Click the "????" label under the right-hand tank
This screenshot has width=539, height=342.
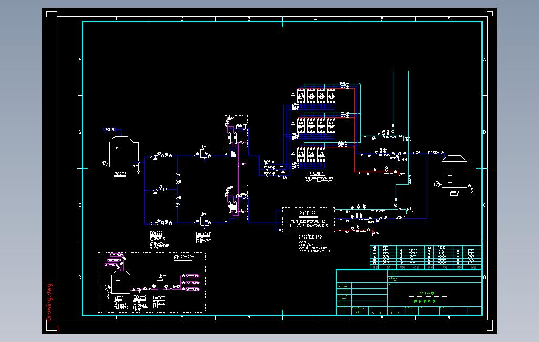(454, 193)
